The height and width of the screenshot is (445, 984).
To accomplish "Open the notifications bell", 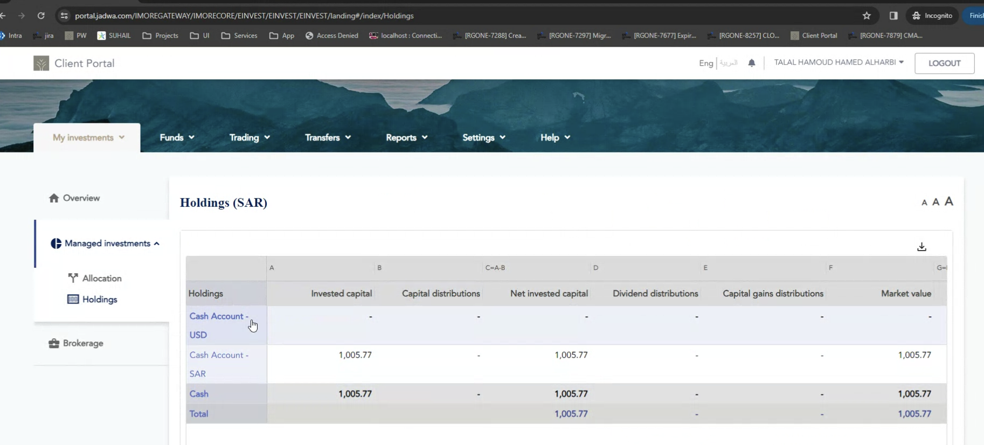I will (752, 63).
